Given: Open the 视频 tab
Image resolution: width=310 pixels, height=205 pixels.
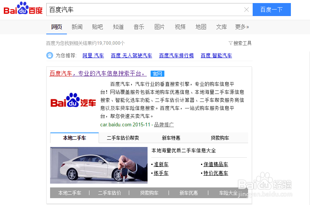Looking at the screenshot, I should 180,27.
